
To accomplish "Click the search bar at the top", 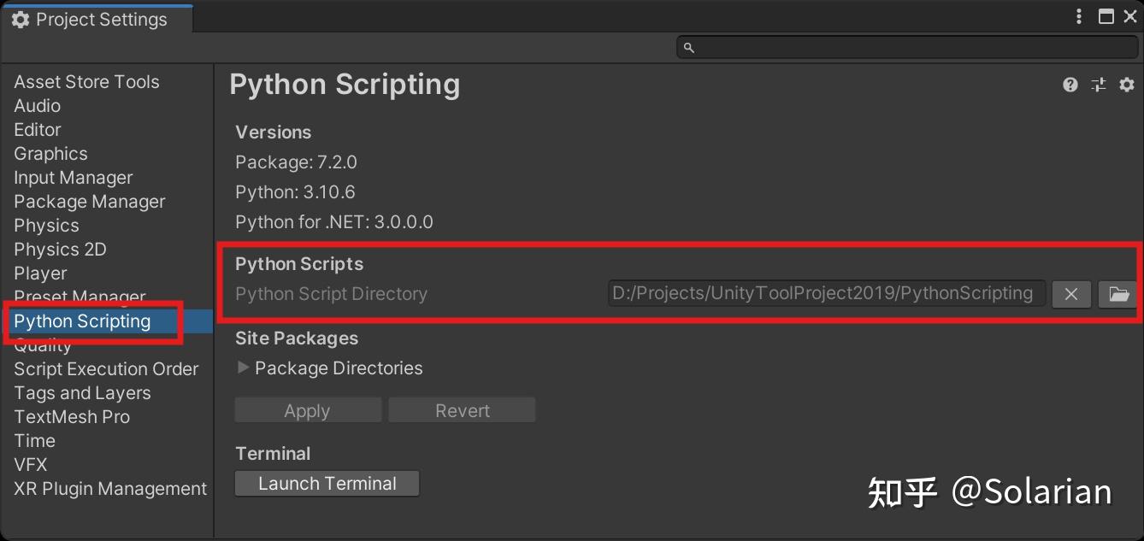I will (x=906, y=48).
